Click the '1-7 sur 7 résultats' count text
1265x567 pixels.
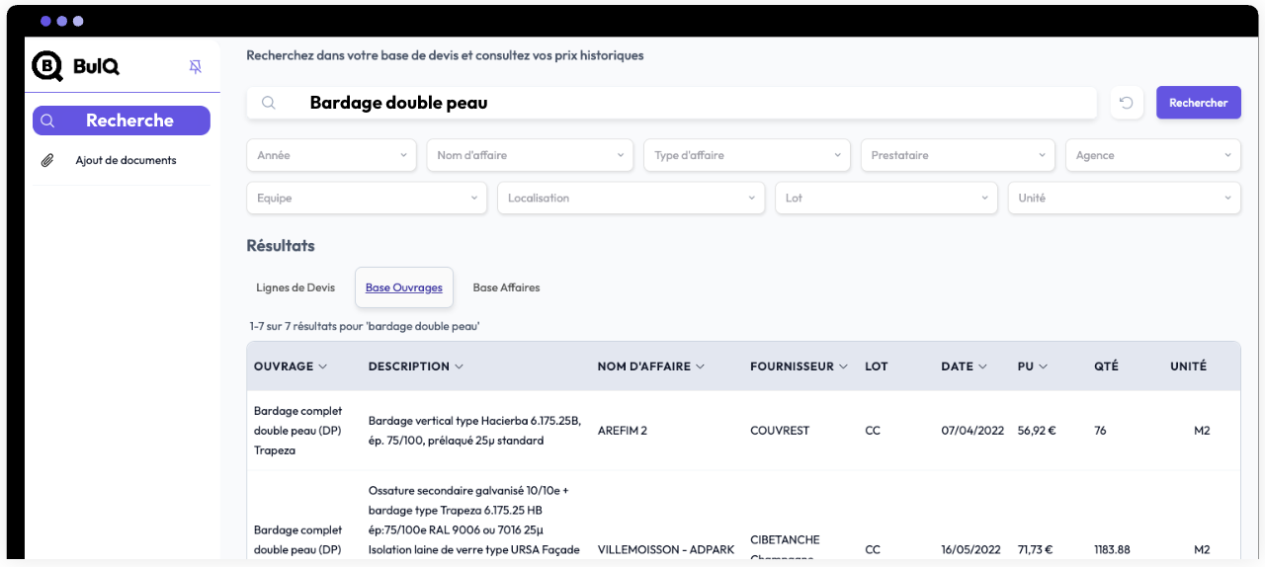(365, 326)
